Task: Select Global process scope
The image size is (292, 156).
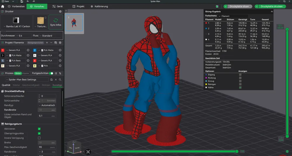Action: (x=18, y=73)
